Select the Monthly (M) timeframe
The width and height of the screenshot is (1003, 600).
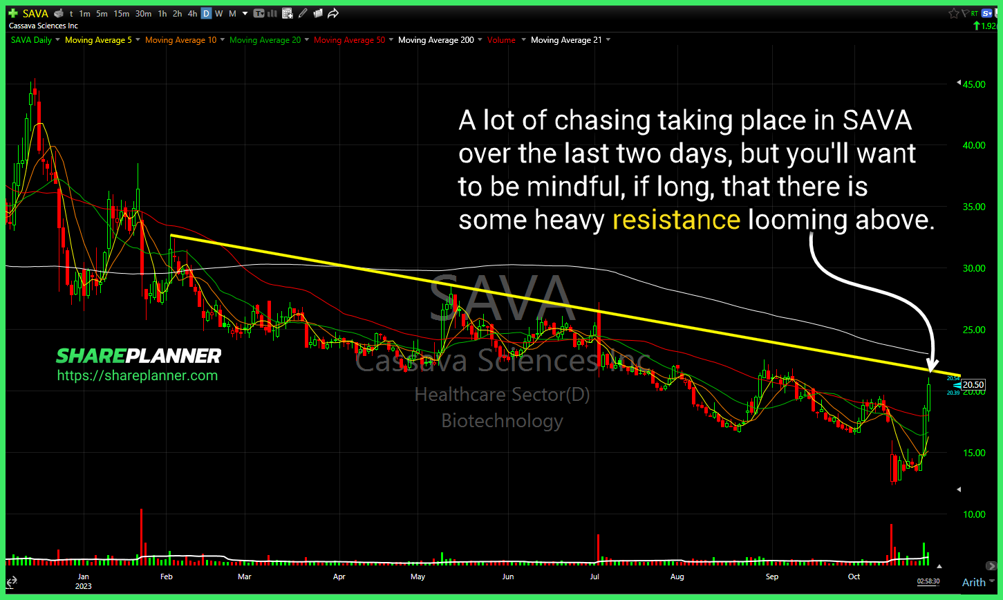tap(232, 13)
